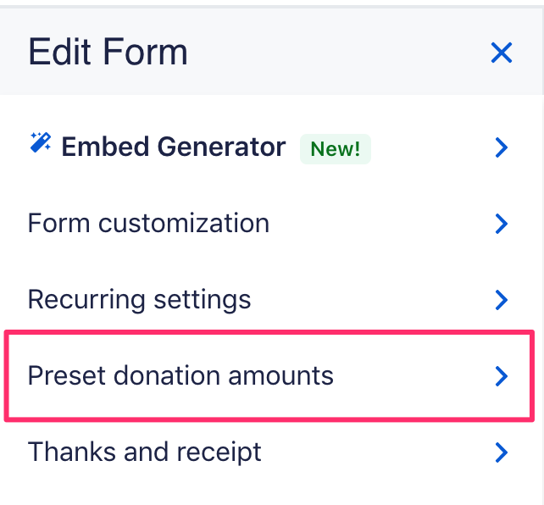
Task: Close the Edit Form panel
Action: pyautogui.click(x=502, y=53)
